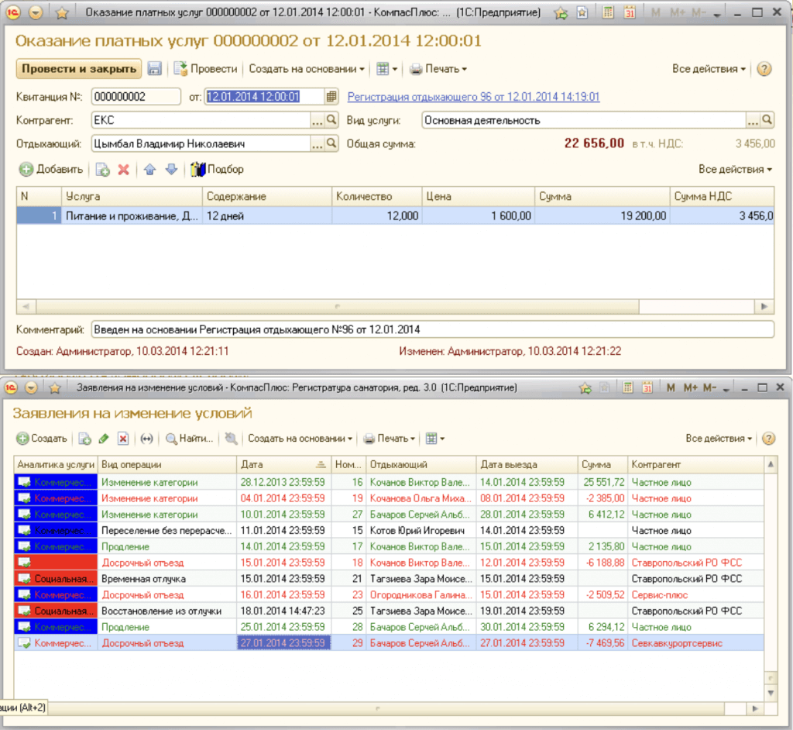Open the ellipsis selector for the Отдыхающий field
The height and width of the screenshot is (730, 793).
click(317, 143)
